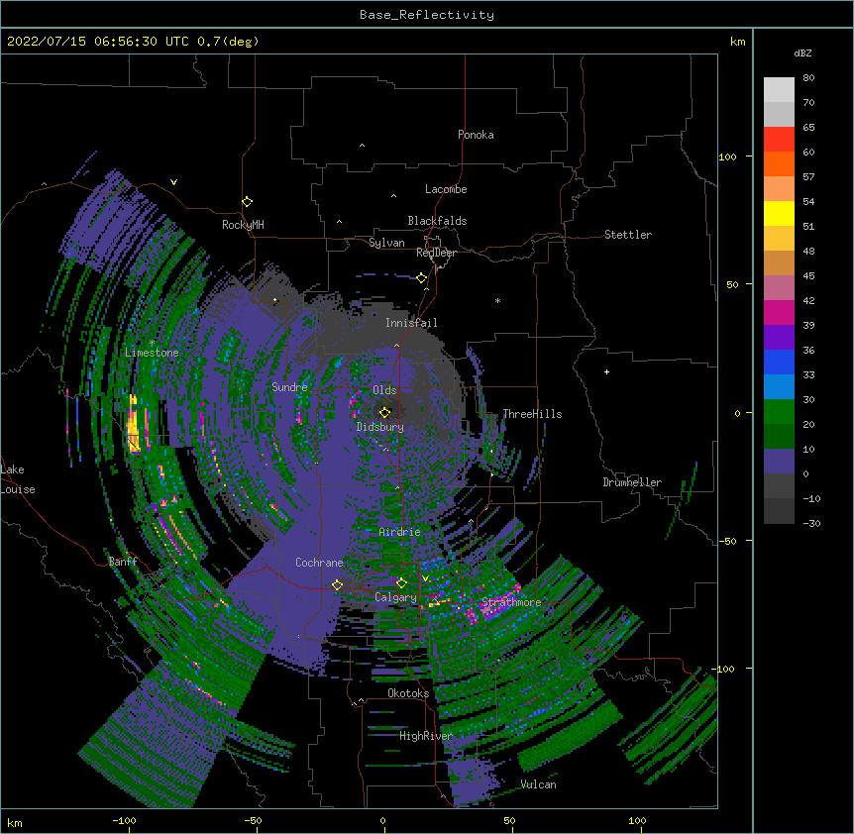Click the blue 33-36 dBZ legend swatch
This screenshot has width=854, height=834.
click(779, 363)
